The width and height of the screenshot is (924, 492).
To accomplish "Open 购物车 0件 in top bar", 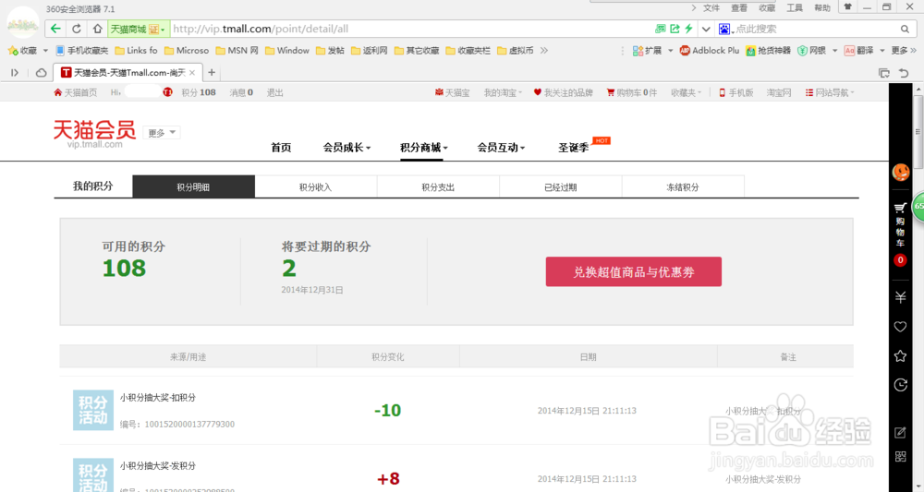I will [x=632, y=92].
